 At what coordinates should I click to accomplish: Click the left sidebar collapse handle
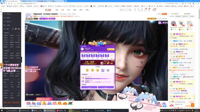click(21, 59)
